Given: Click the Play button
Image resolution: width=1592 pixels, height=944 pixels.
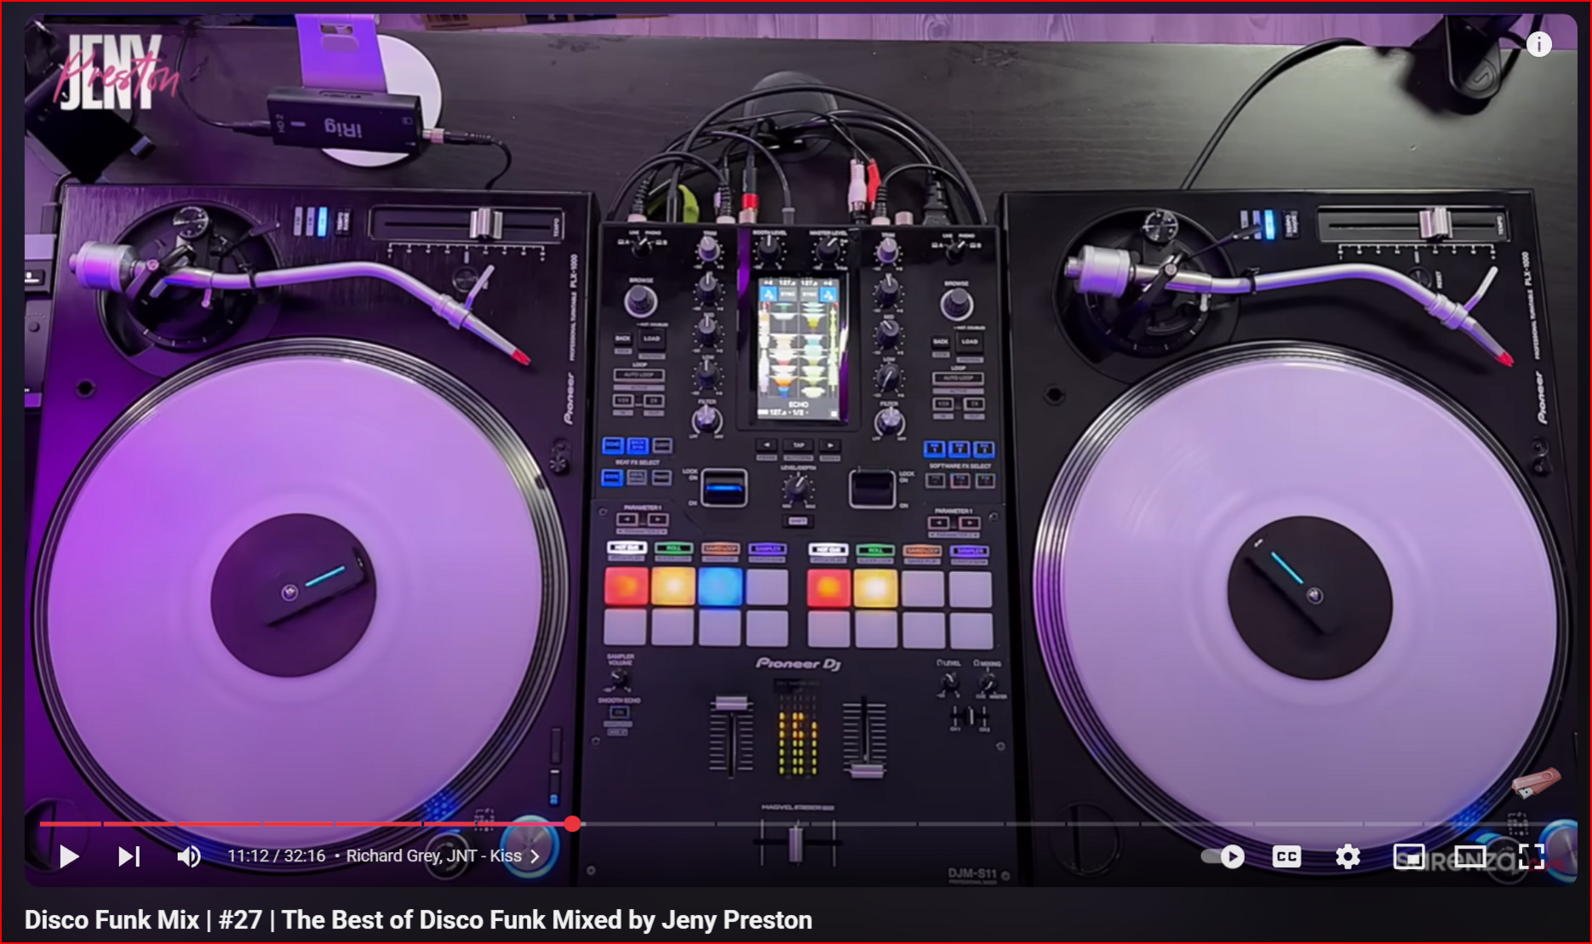Looking at the screenshot, I should (69, 856).
